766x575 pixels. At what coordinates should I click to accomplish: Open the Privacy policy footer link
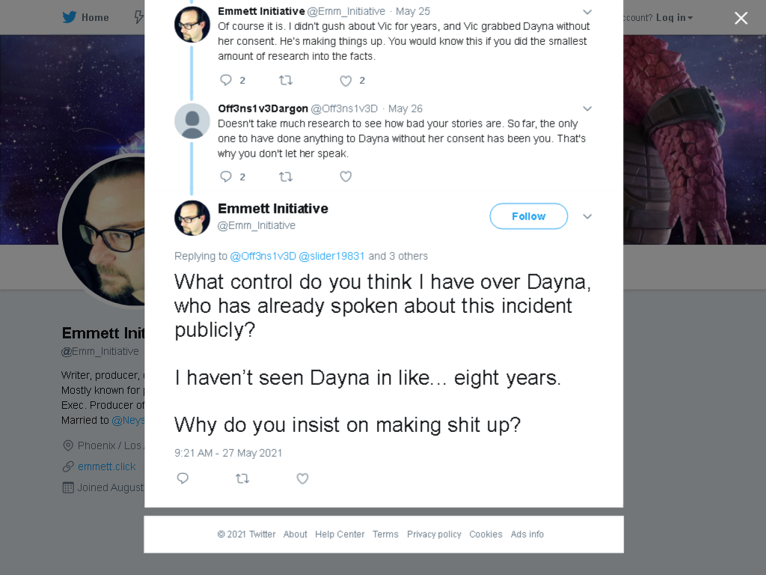click(434, 535)
